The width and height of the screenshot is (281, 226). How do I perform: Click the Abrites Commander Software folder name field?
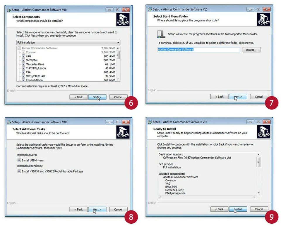198,50
